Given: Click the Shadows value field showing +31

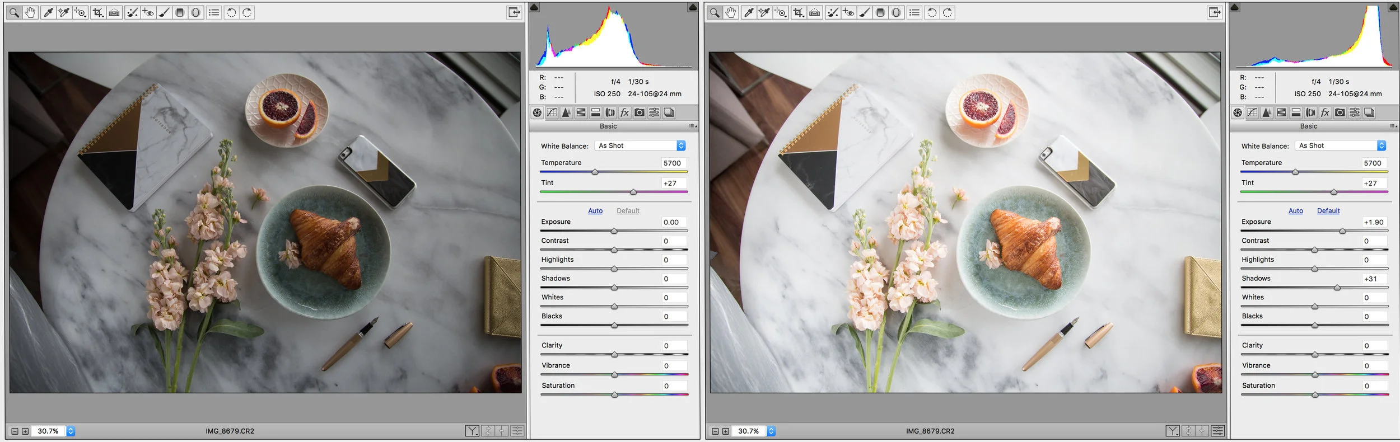Looking at the screenshot, I should coord(1374,279).
